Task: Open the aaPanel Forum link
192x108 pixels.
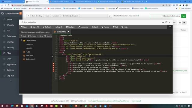Action: click(109, 101)
